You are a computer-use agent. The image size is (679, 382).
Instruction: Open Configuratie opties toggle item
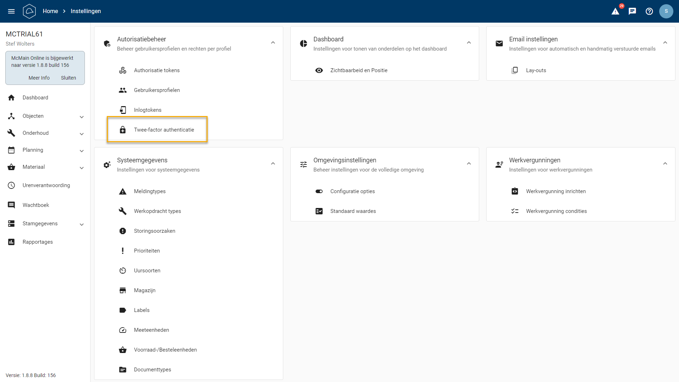(352, 191)
